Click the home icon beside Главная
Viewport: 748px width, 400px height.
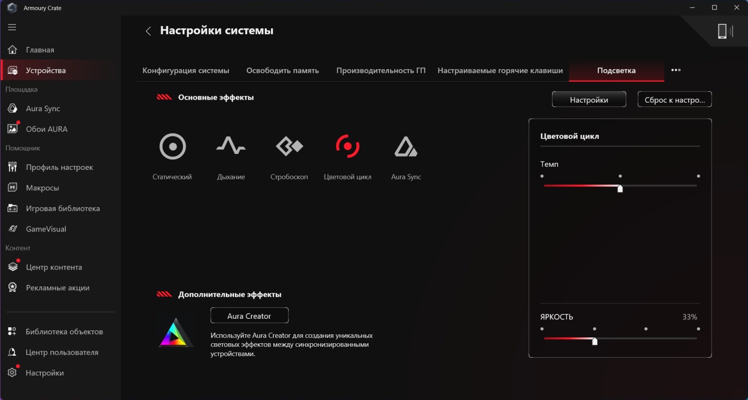pos(13,50)
